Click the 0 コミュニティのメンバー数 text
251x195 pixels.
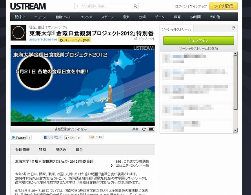coord(130,166)
